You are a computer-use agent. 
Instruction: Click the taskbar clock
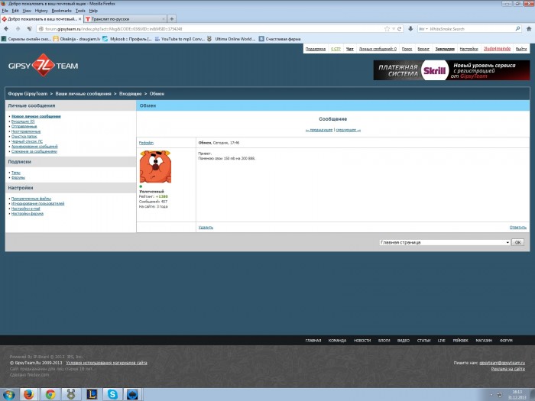[x=517, y=395]
